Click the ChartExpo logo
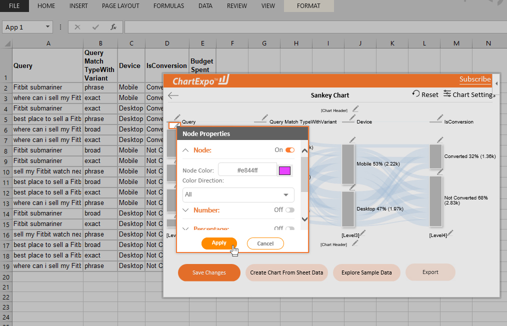This screenshot has width=507, height=326. 201,80
